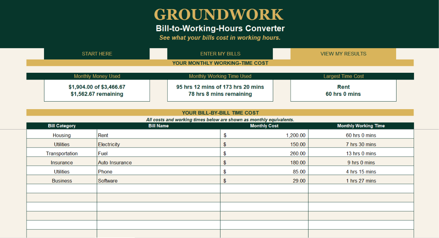Select the Auto Insurance bill name cell
The width and height of the screenshot is (439, 238).
159,163
